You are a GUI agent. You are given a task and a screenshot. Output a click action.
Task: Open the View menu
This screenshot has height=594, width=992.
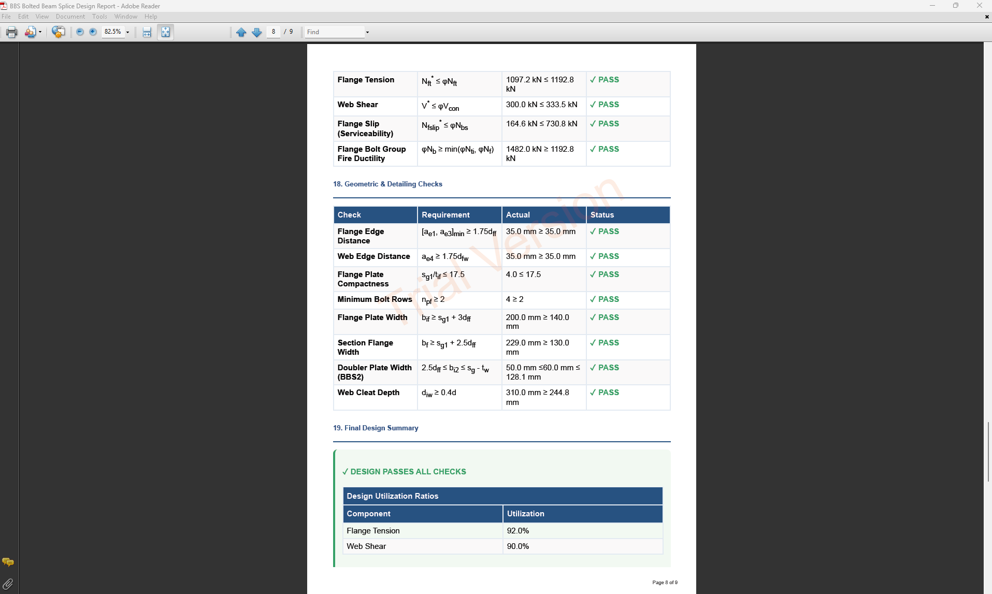(x=42, y=16)
